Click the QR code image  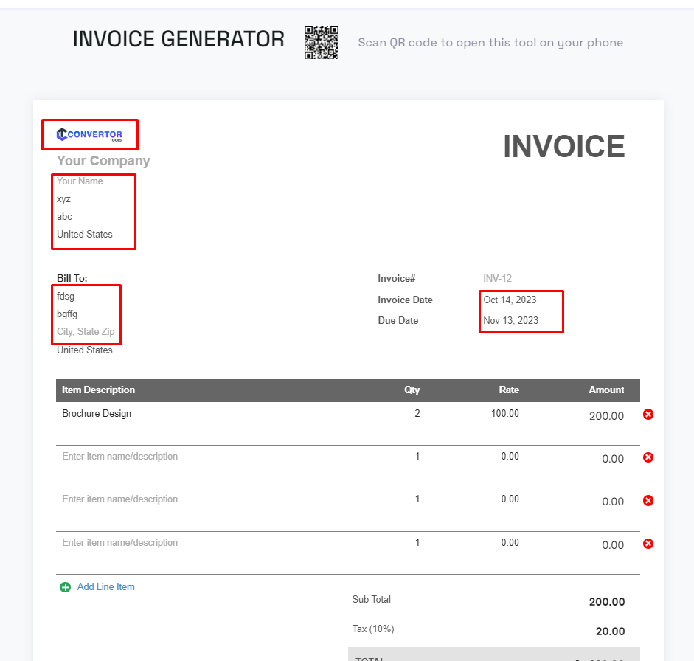pos(321,43)
